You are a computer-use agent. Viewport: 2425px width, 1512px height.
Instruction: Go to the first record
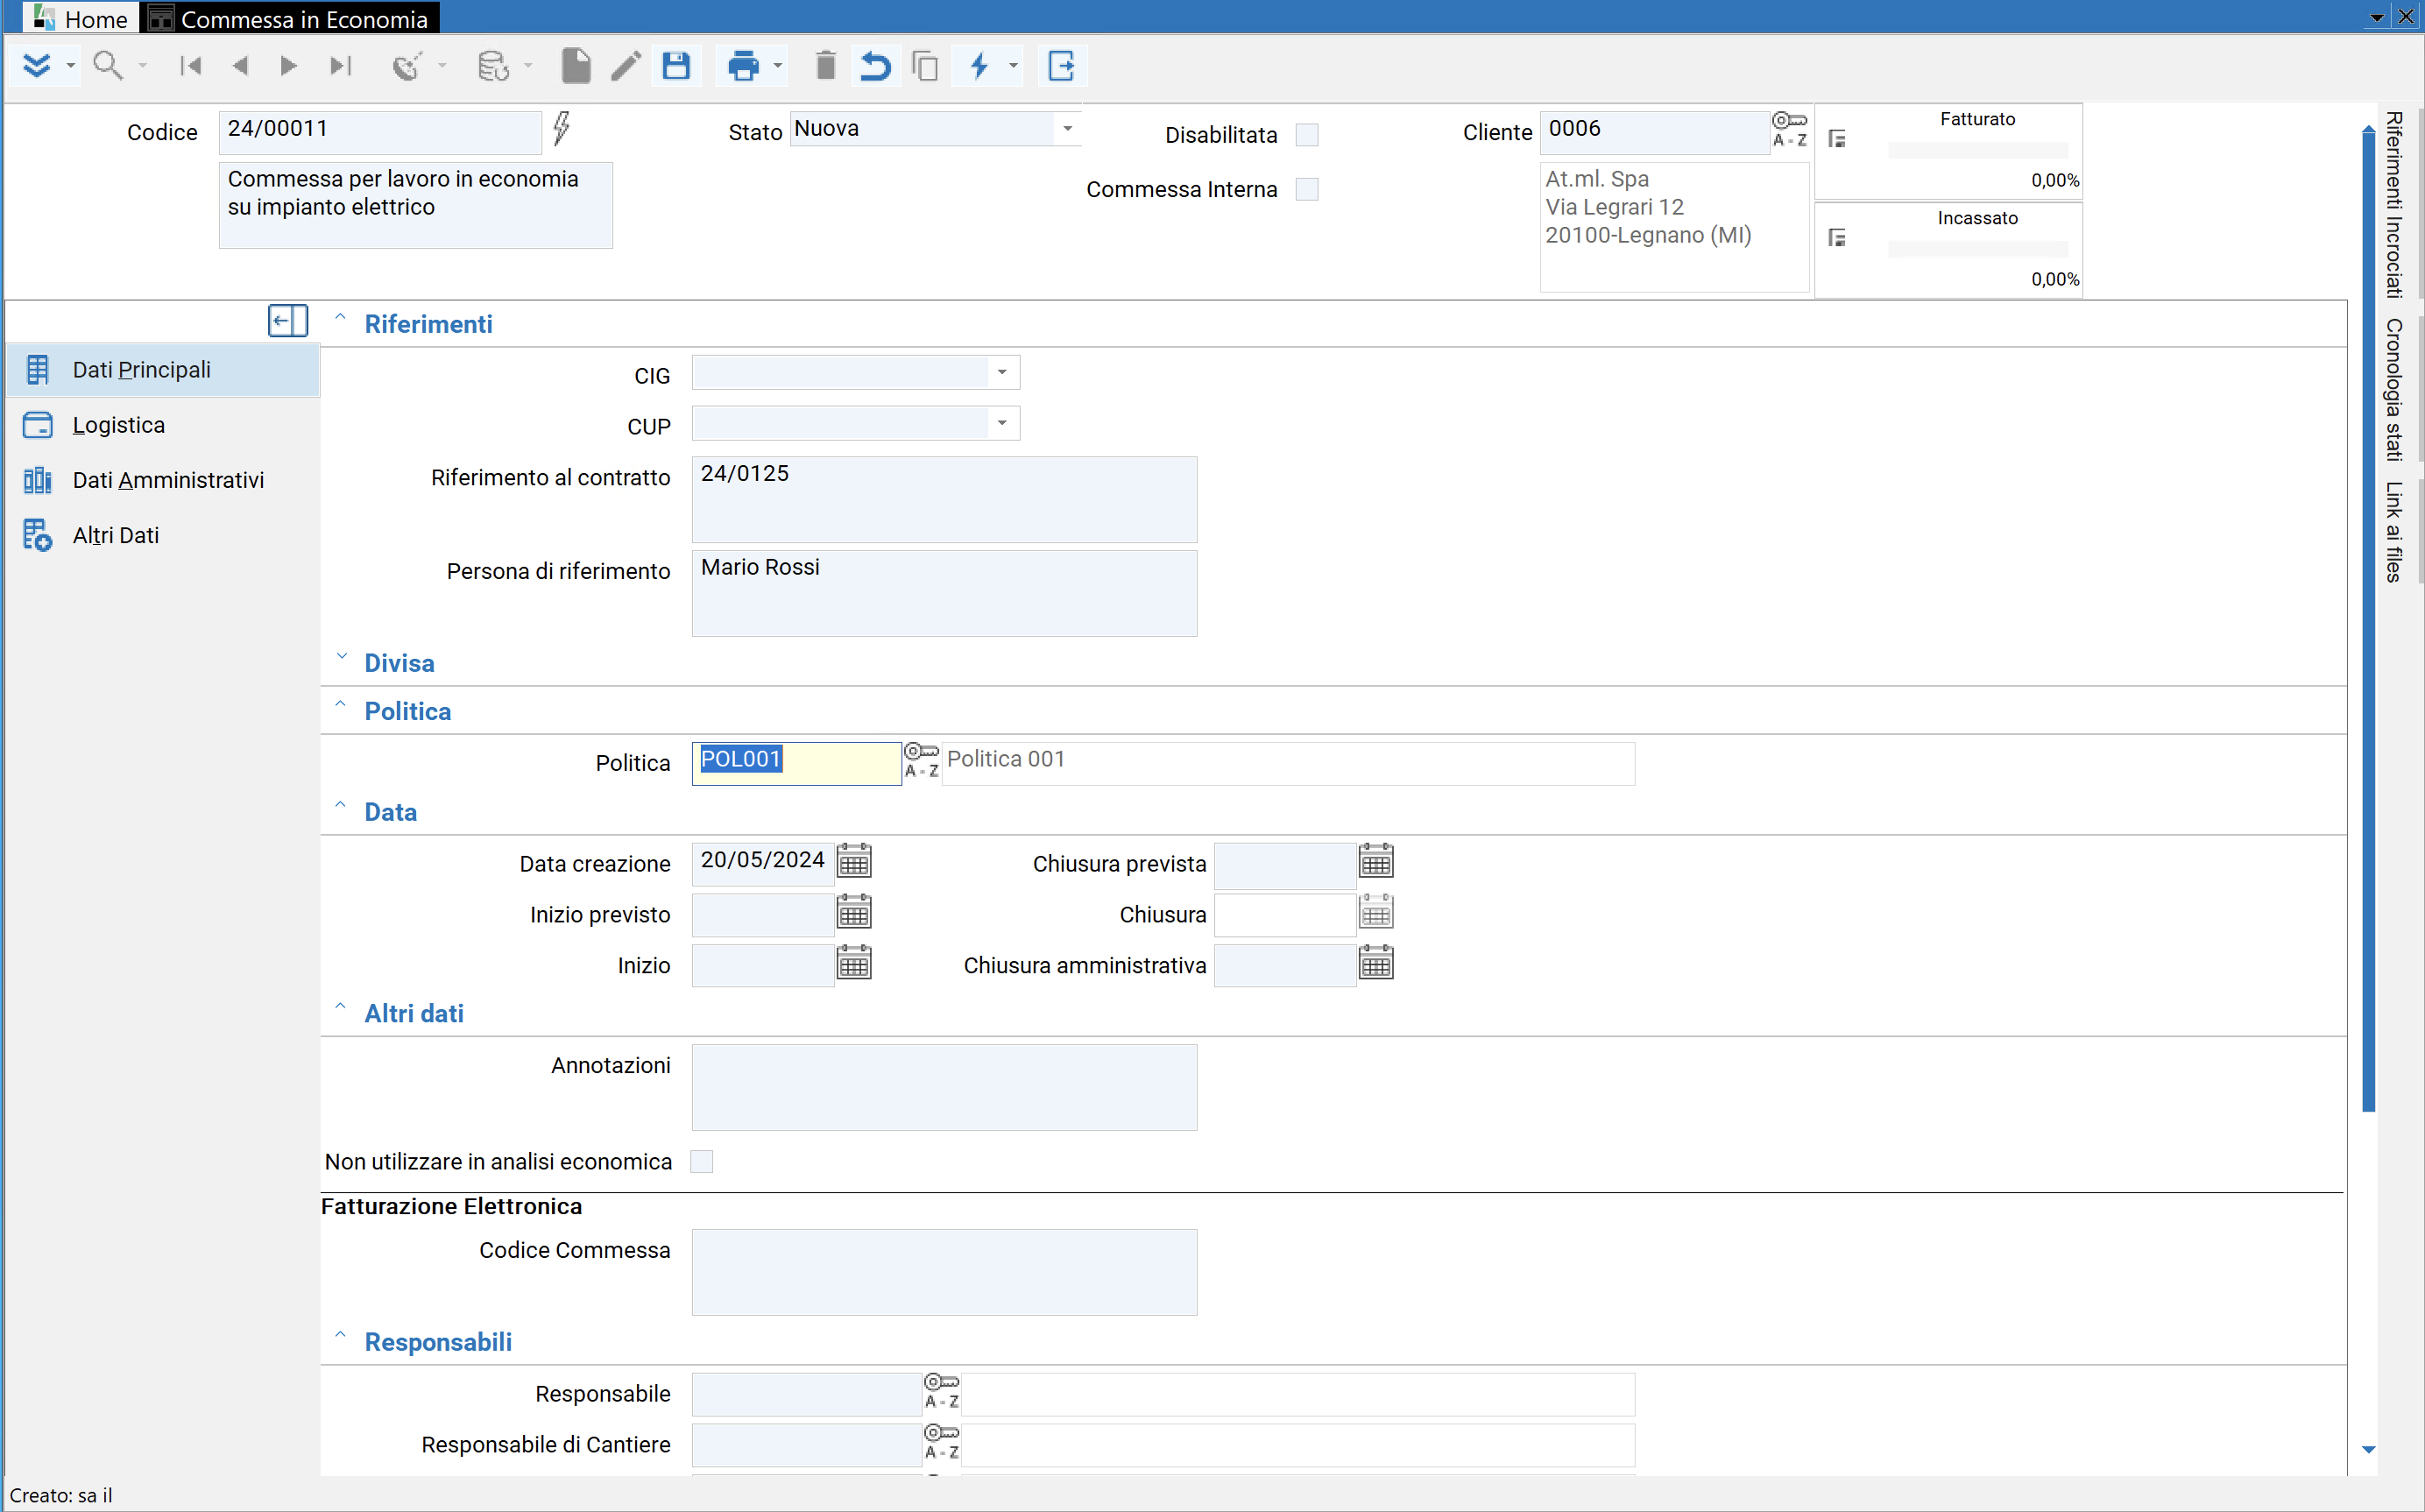[190, 66]
